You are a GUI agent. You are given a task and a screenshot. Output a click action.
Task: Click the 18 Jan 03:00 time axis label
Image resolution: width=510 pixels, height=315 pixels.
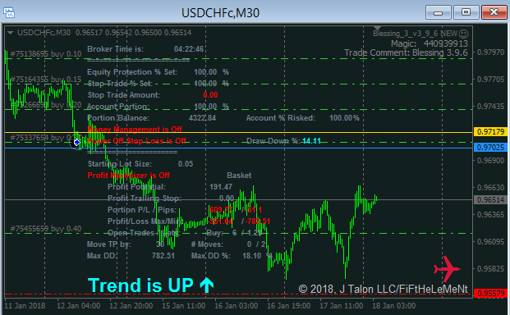394,306
